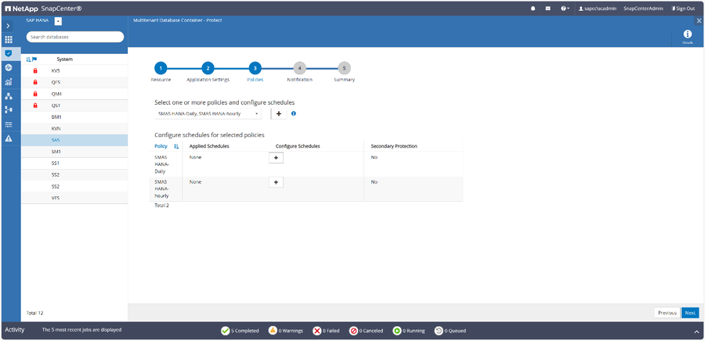
Task: Open the Resources shield icon
Action: coord(9,53)
